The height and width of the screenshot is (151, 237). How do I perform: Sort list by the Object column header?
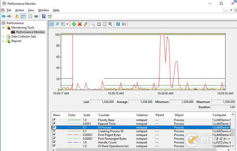192,115
